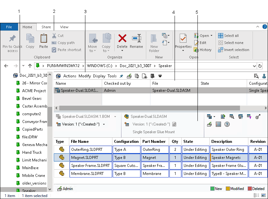
Task: Switch to the View ribbon tab
Action: tap(64, 27)
